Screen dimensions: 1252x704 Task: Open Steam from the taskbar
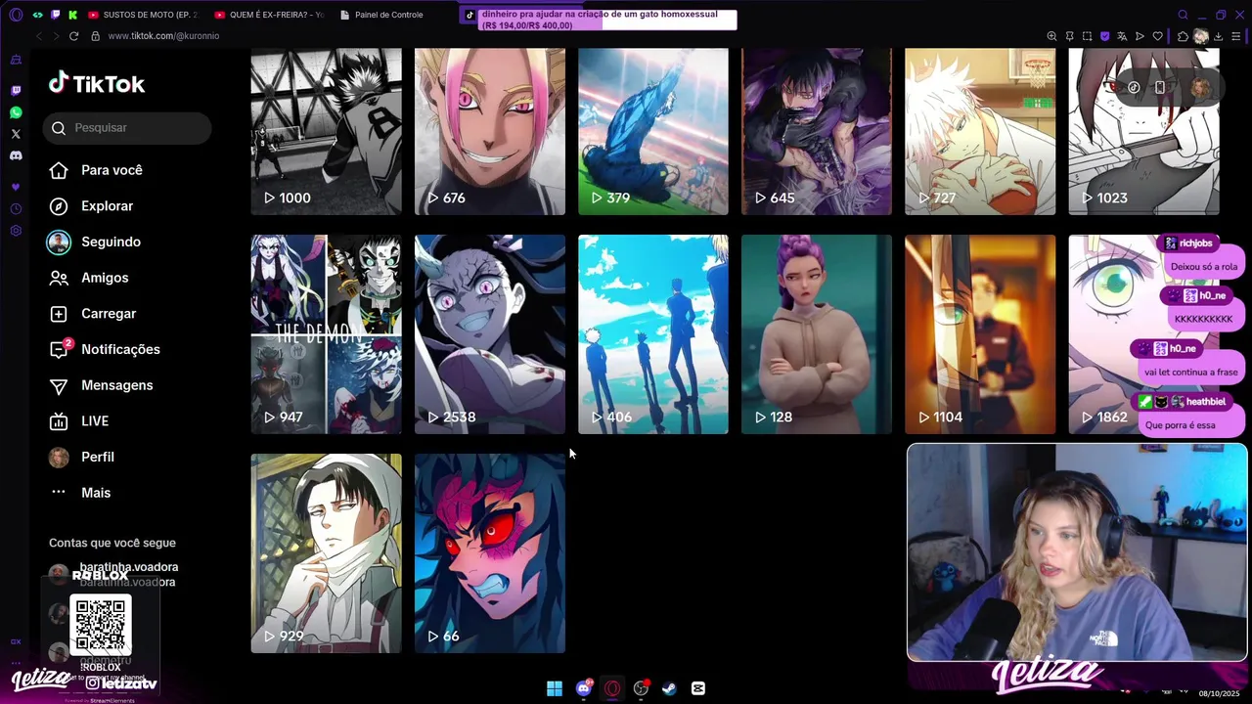coord(669,688)
